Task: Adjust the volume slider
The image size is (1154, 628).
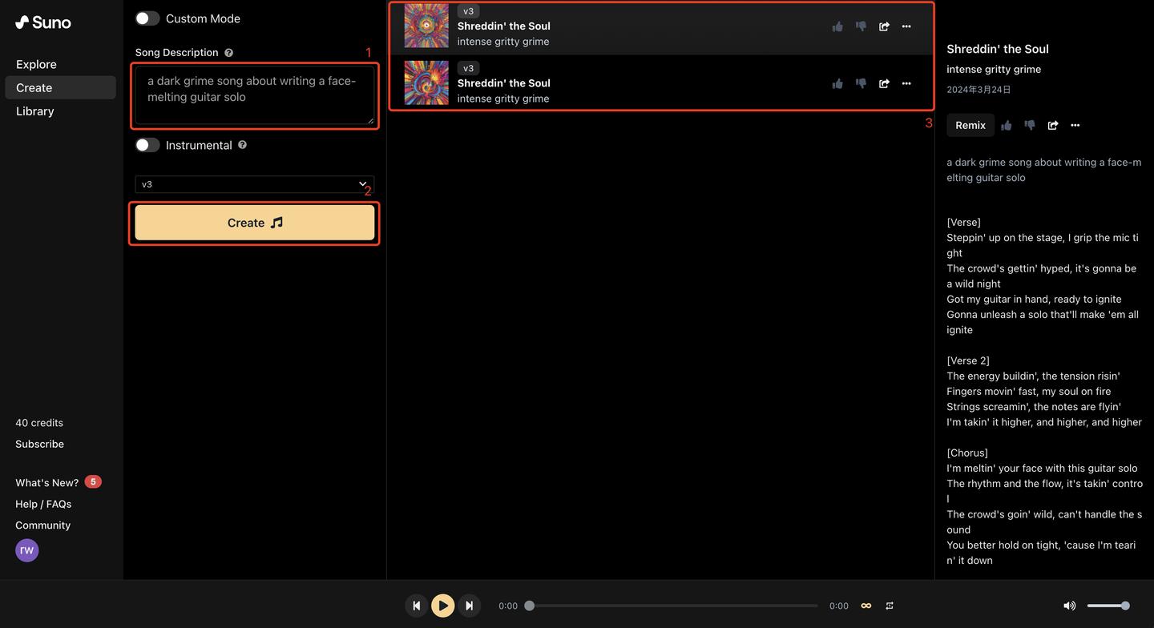Action: 1108,606
